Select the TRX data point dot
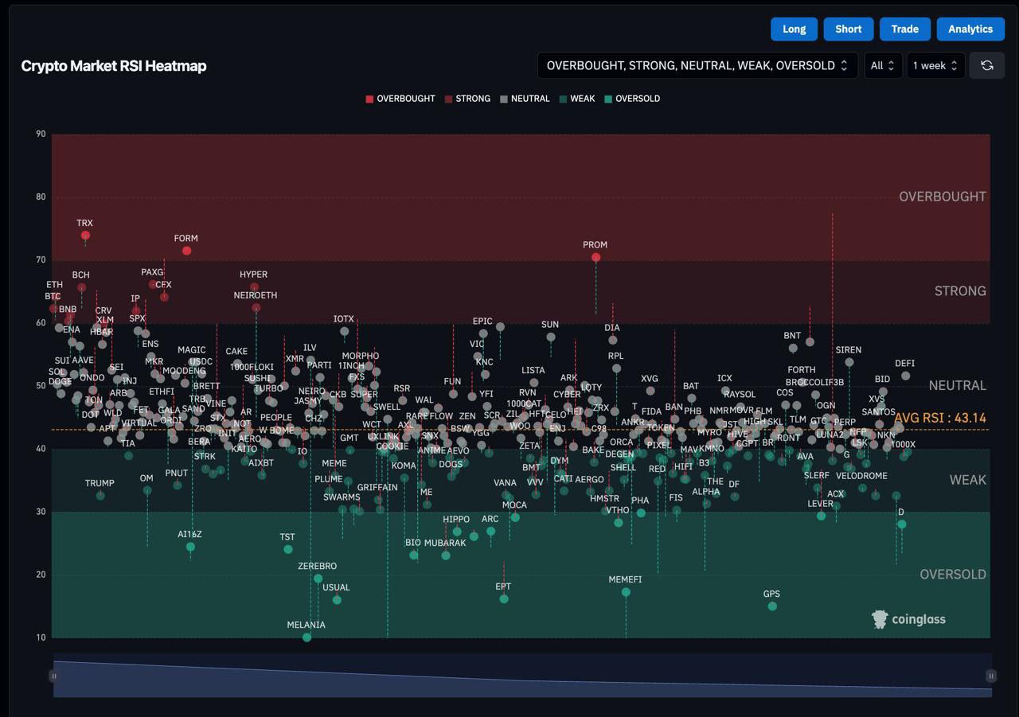 coord(85,236)
